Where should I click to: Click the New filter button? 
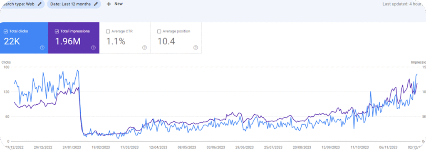click(114, 4)
